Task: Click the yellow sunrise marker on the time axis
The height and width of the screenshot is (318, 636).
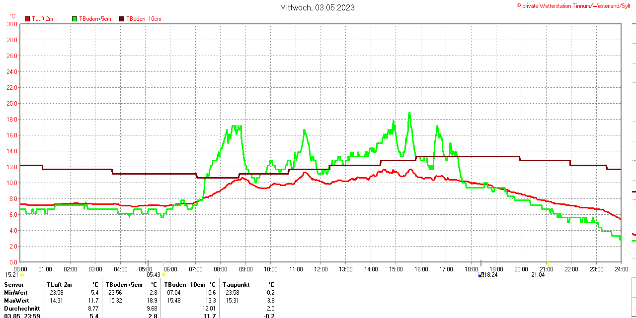Action: [163, 262]
